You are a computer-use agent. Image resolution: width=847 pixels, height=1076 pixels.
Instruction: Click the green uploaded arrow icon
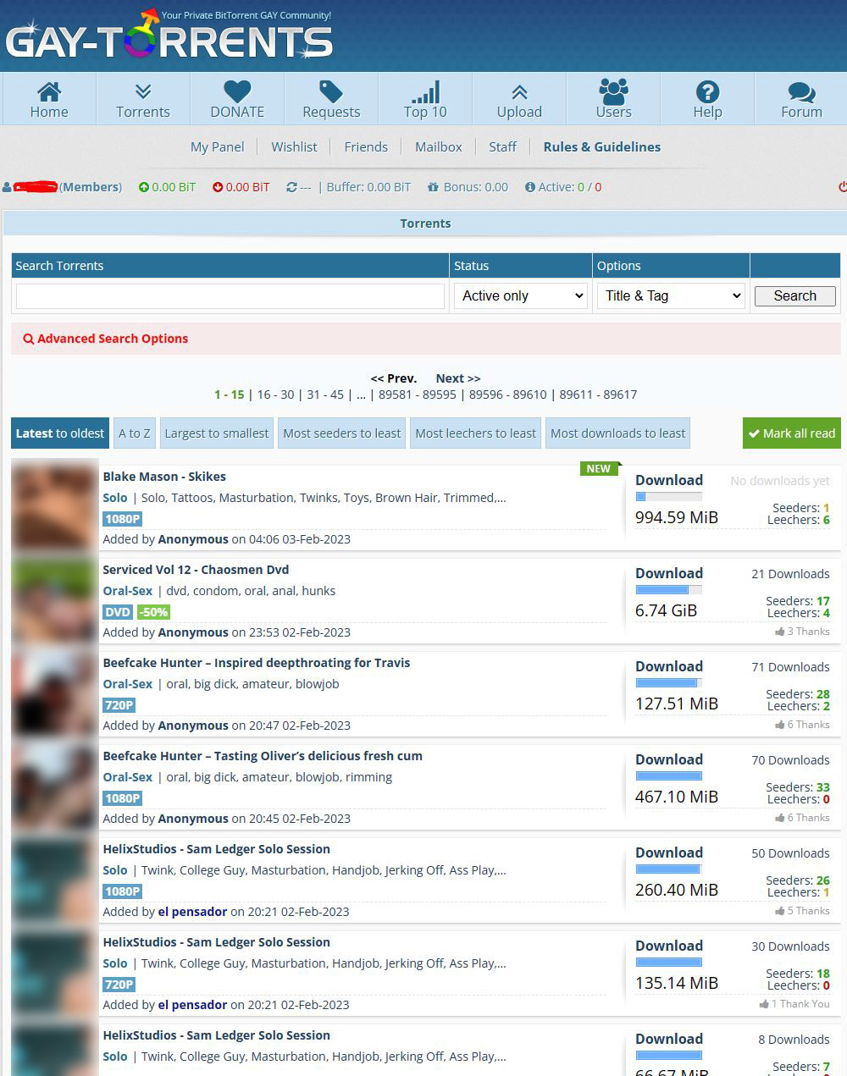pyautogui.click(x=144, y=187)
